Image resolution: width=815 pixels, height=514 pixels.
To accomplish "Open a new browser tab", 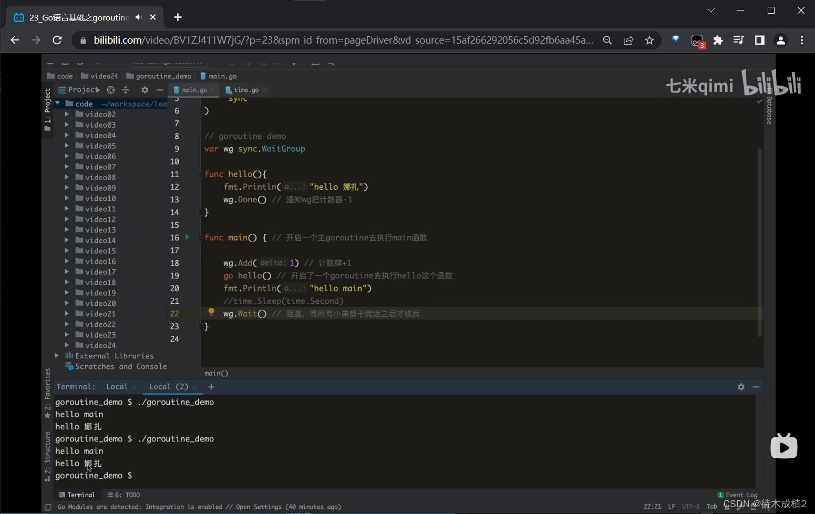I will (x=178, y=17).
